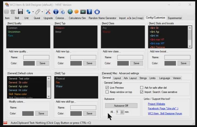
Task: Click the blue power button icon
Action: (97, 12)
